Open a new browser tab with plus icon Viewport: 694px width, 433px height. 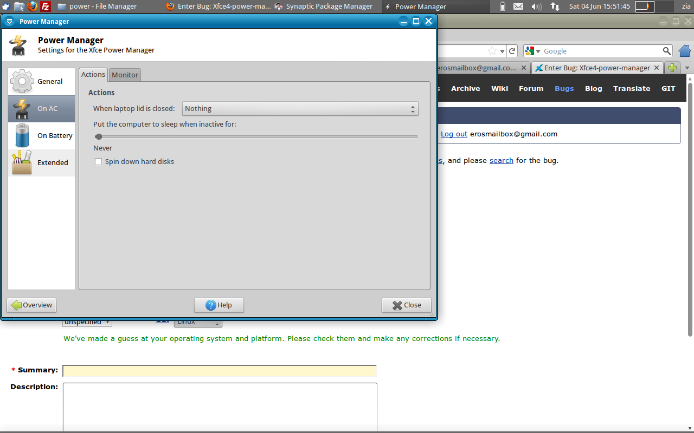[x=672, y=68]
